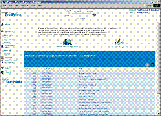Click View All under Knowledge Base
This screenshot has height=116, width=161.
[8, 50]
